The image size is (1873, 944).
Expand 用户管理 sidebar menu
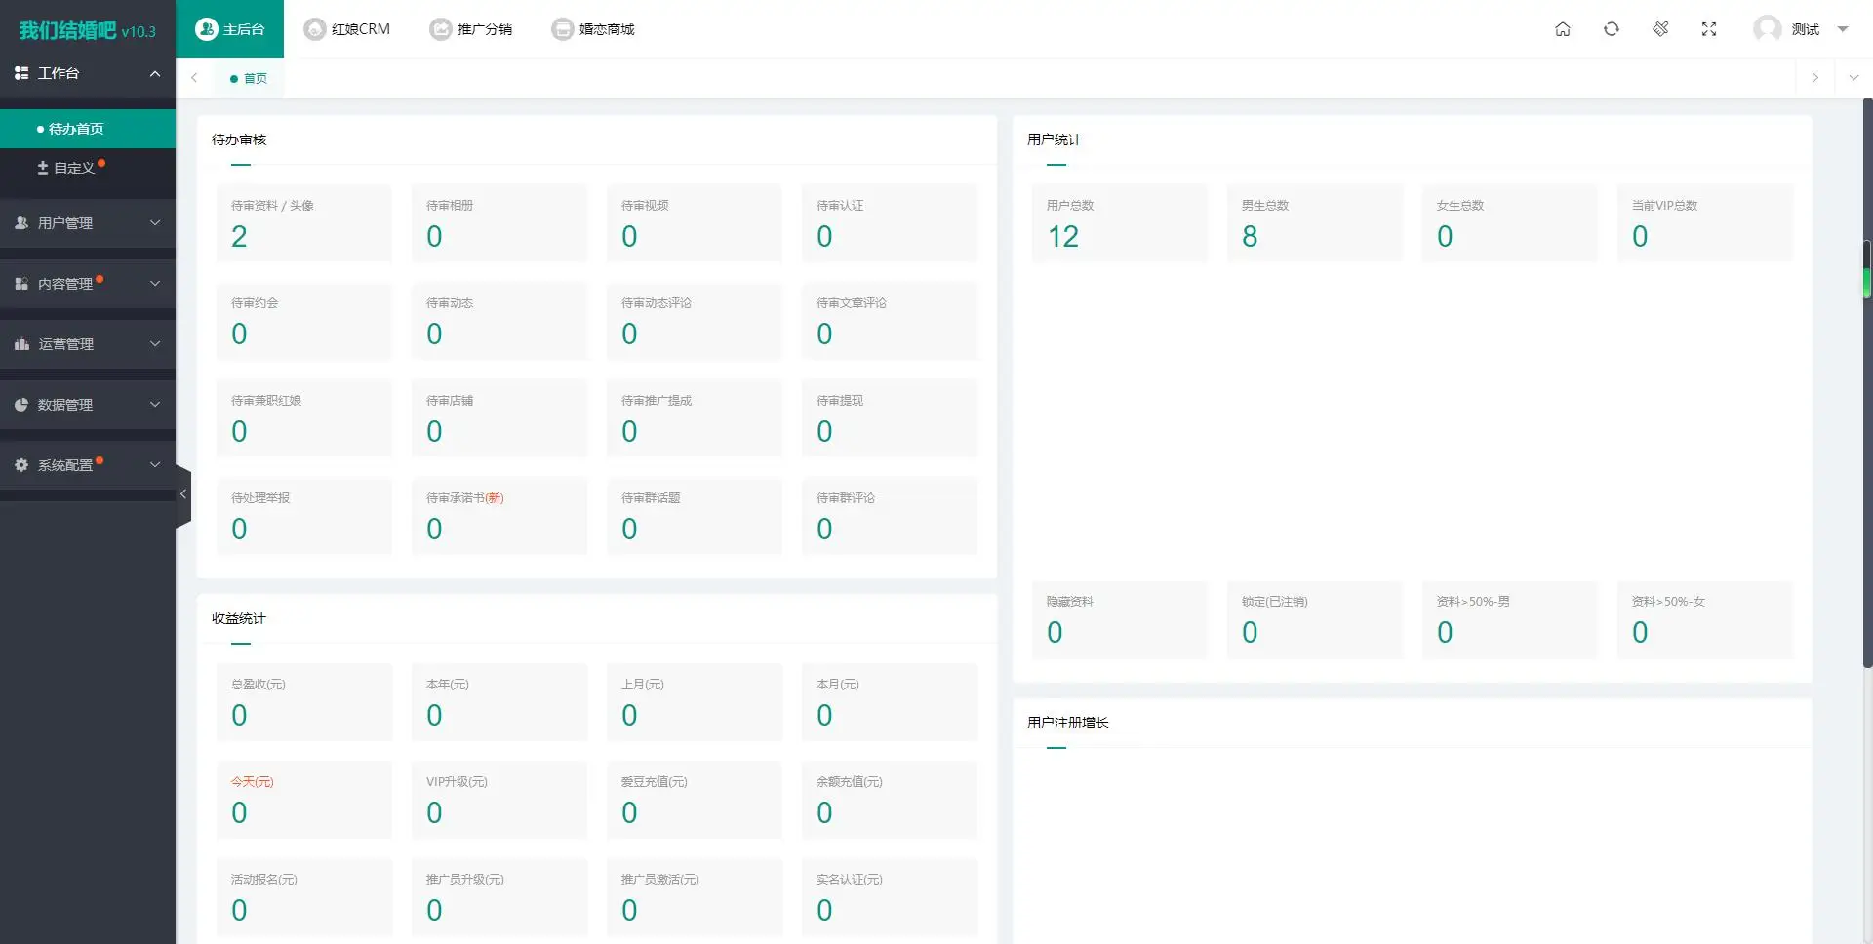88,223
